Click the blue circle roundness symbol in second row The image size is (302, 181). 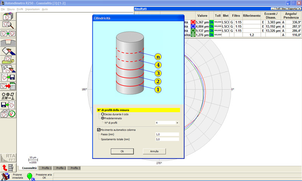pyautogui.click(x=193, y=26)
